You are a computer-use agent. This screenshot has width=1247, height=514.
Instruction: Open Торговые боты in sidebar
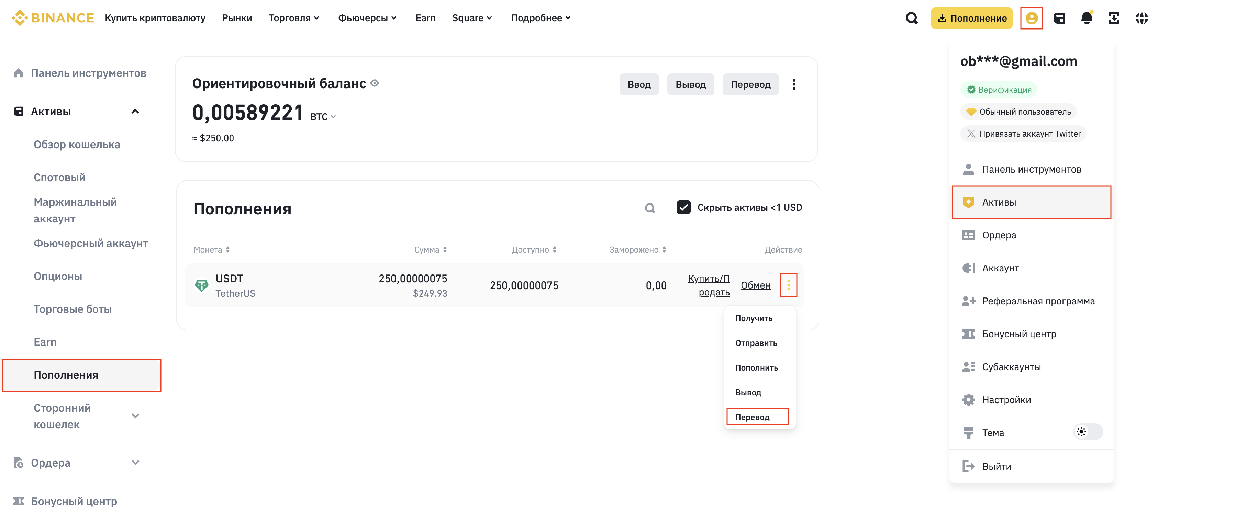pos(73,309)
